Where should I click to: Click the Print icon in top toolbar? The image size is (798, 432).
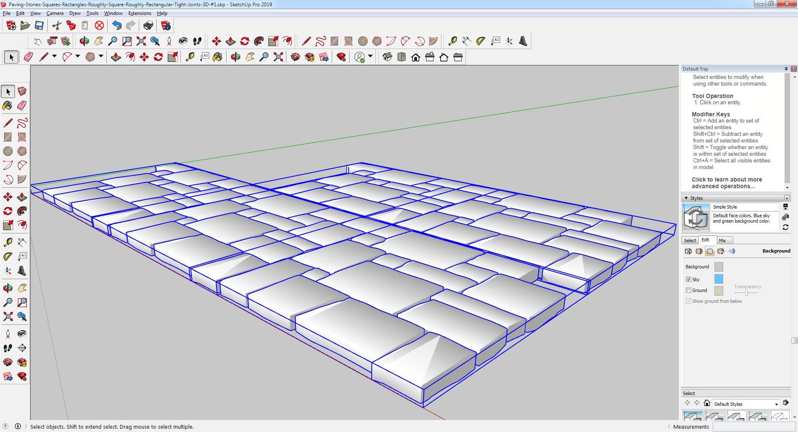pos(148,26)
